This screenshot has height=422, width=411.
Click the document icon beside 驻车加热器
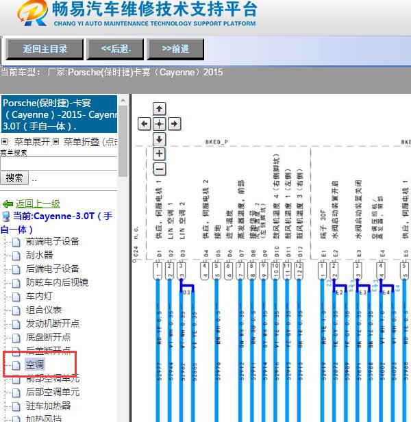pos(16,406)
